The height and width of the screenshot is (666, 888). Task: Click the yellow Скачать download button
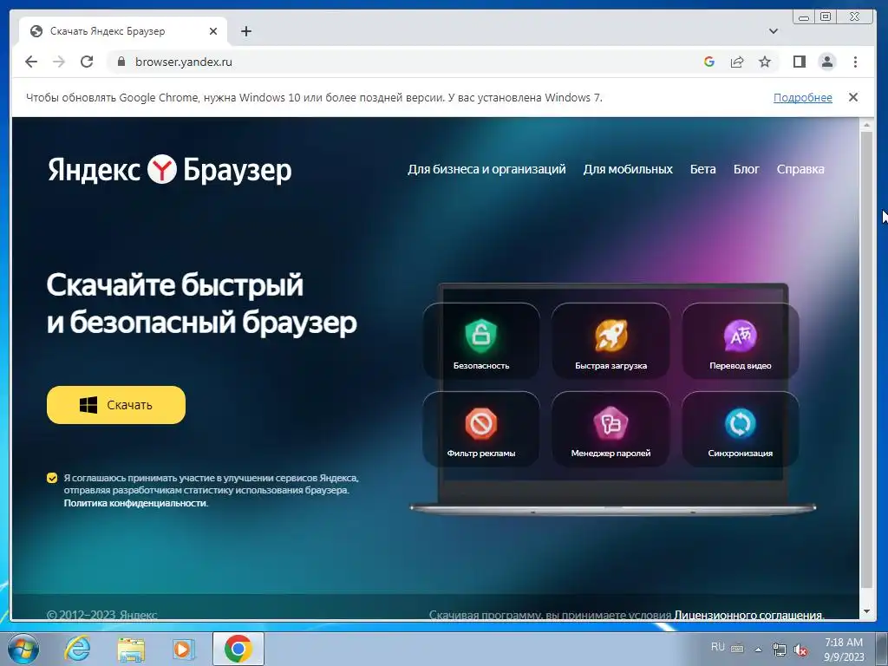tap(116, 405)
